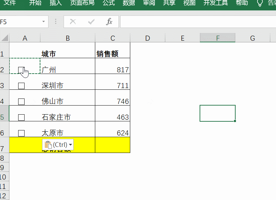Click the yellow total cell in column C

click(x=113, y=145)
